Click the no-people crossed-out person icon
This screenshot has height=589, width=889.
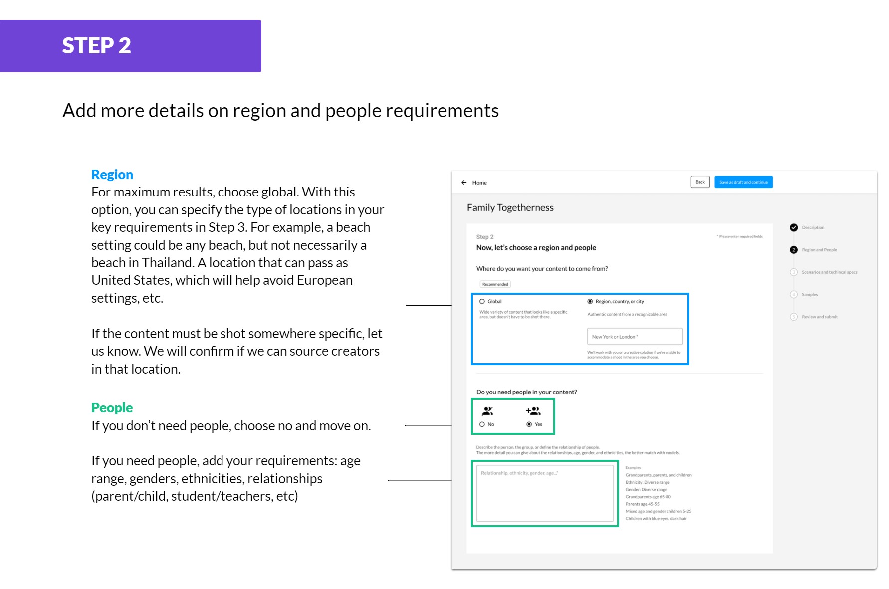tap(487, 411)
